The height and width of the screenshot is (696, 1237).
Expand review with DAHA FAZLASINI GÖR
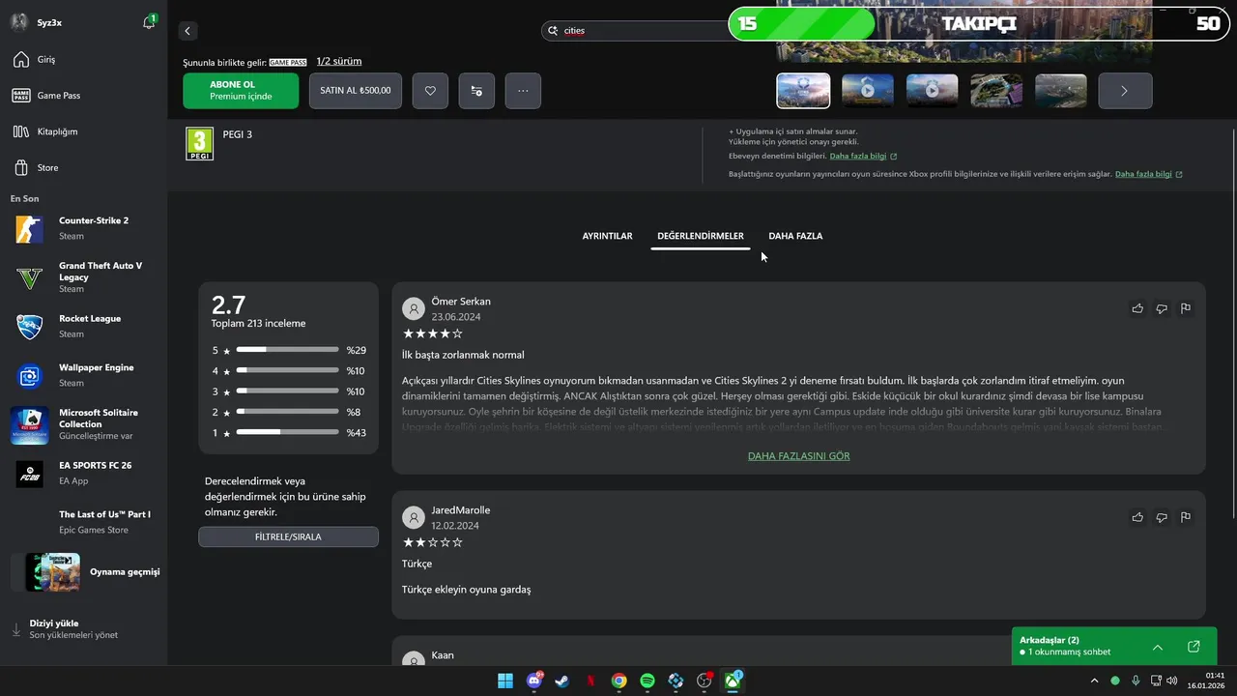point(799,456)
